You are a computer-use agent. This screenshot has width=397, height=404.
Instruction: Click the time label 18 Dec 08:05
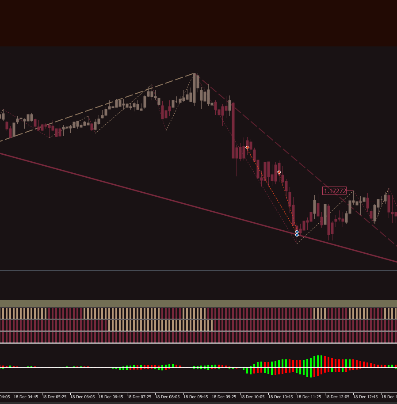coord(168,397)
